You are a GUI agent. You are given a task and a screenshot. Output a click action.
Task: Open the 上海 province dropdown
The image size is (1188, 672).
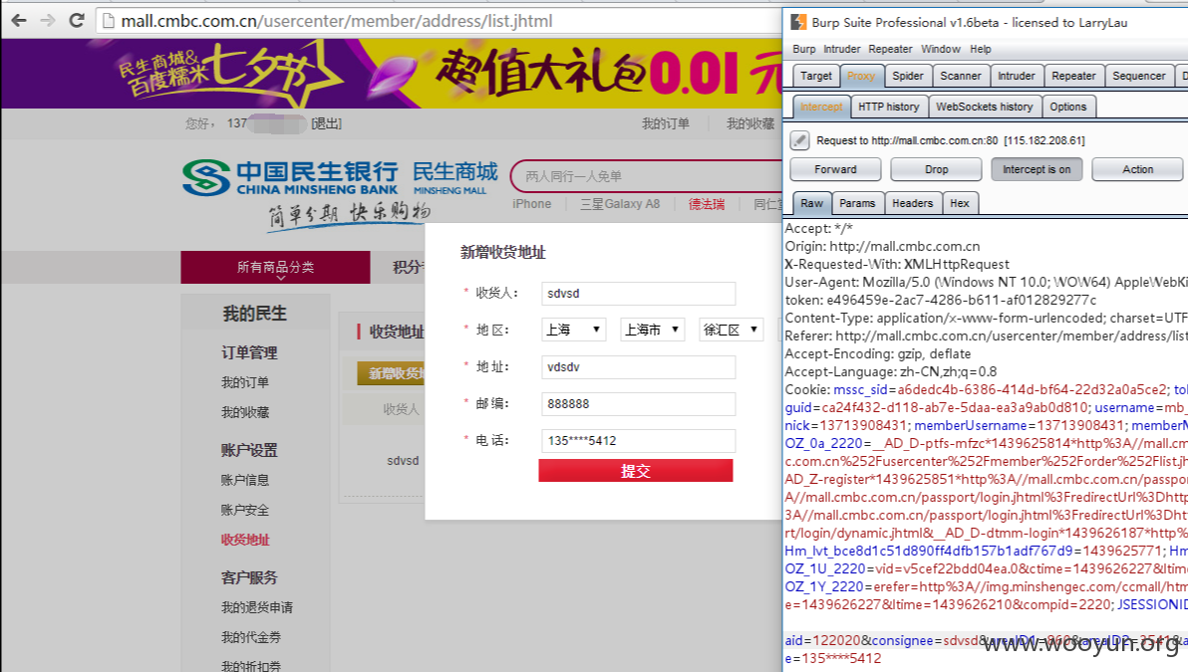[574, 330]
